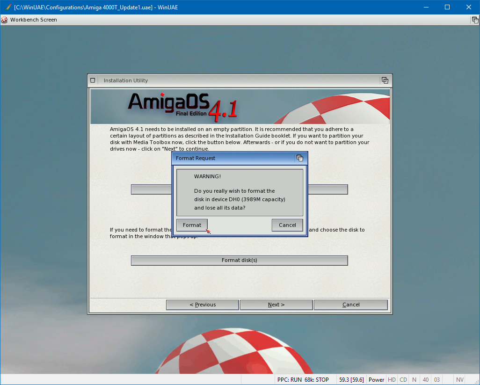Click the Format Request depth gadget
The width and height of the screenshot is (480, 385).
300,158
